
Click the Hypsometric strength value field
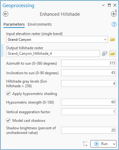pos(88,102)
